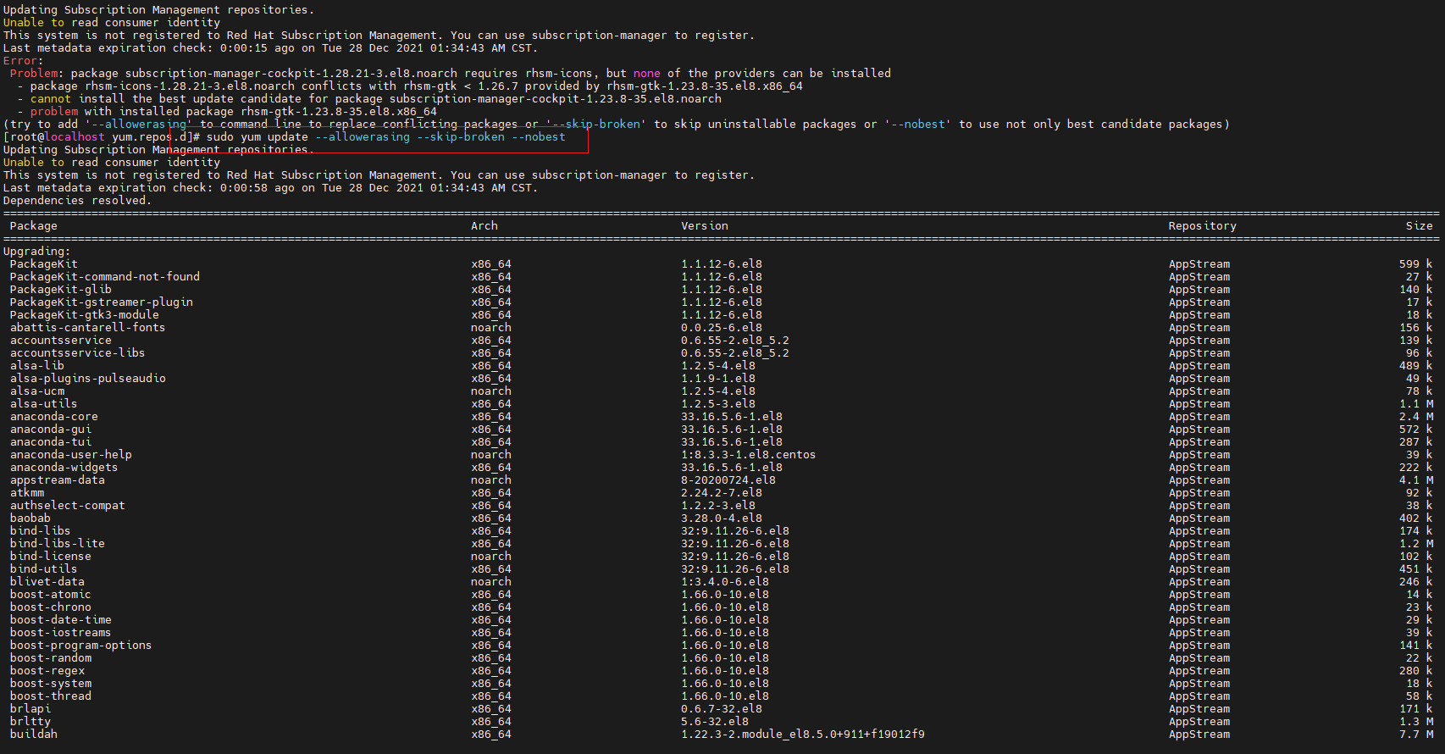The height and width of the screenshot is (754, 1445).
Task: Click the appstream-data version 8-20200724.el8
Action: pyautogui.click(x=728, y=480)
